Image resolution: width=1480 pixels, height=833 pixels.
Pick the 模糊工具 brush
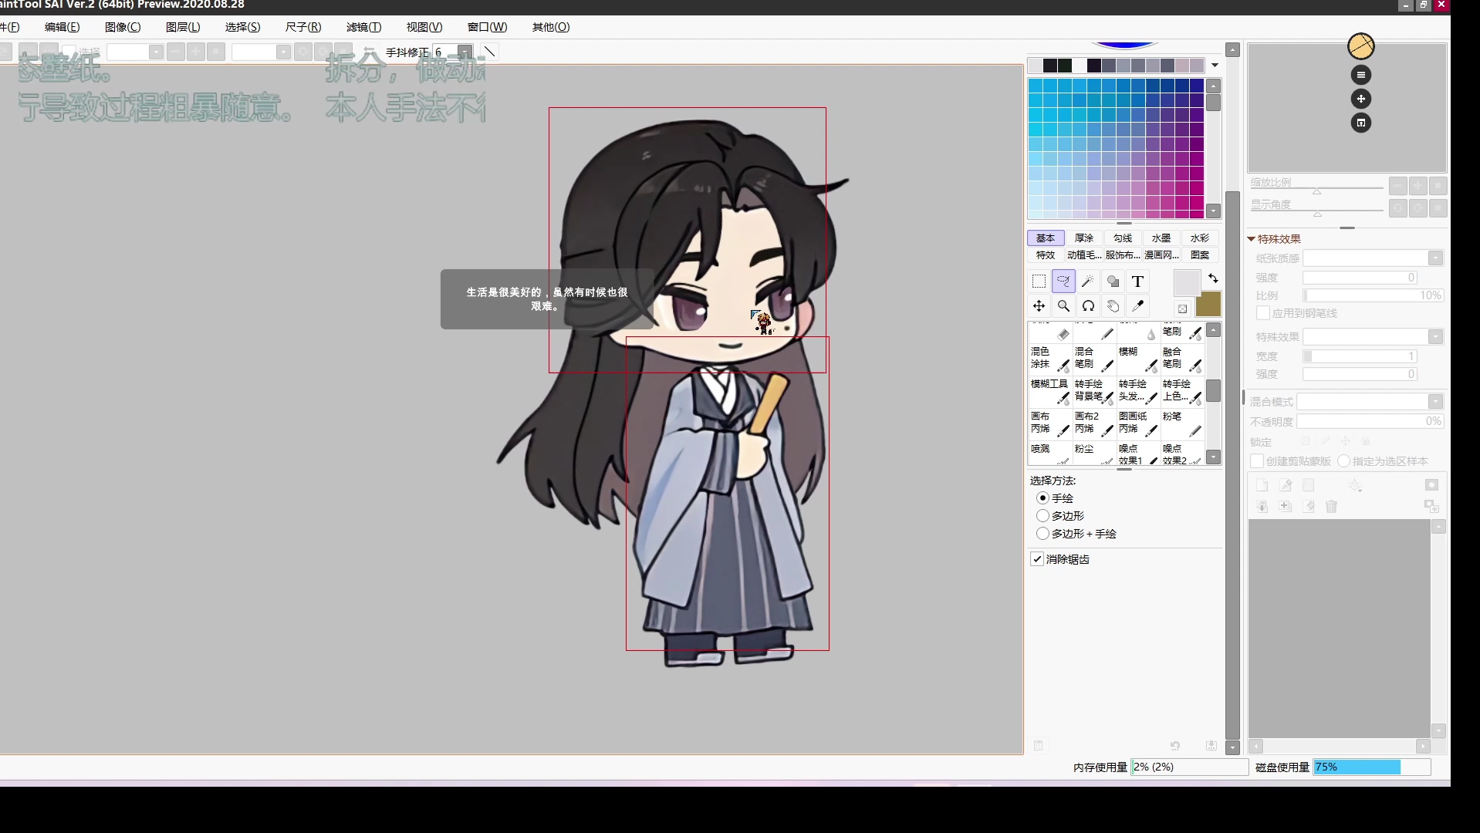pyautogui.click(x=1049, y=391)
